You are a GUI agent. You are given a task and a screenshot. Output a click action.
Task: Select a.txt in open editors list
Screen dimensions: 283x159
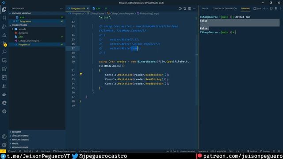[x=37, y=17]
